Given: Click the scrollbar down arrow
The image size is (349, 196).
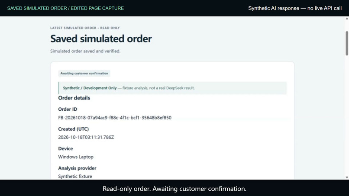Looking at the screenshot, I should [x=347, y=177].
